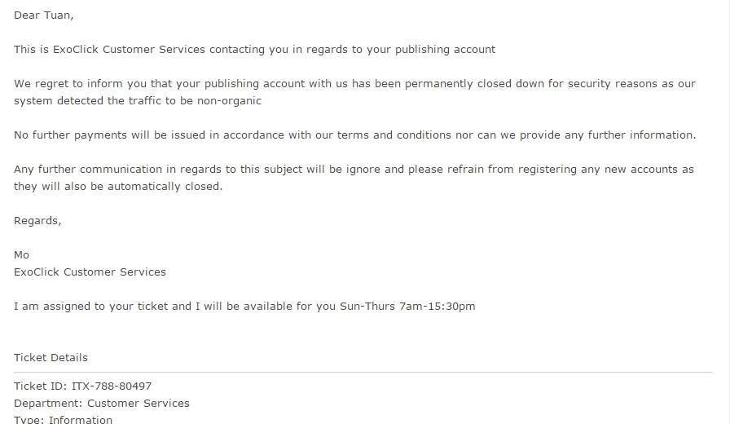The height and width of the screenshot is (424, 730).
Task: Click the words "publishing account" in the first sentence
Action: click(x=442, y=50)
